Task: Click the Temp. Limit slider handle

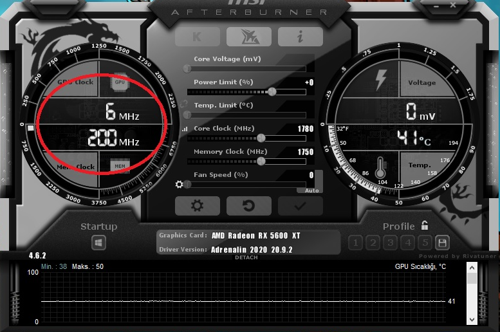Action: point(187,115)
